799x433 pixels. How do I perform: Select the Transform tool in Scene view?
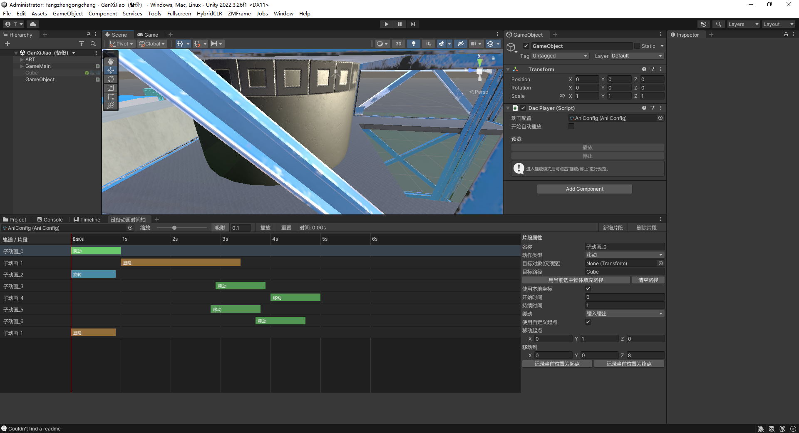(111, 105)
